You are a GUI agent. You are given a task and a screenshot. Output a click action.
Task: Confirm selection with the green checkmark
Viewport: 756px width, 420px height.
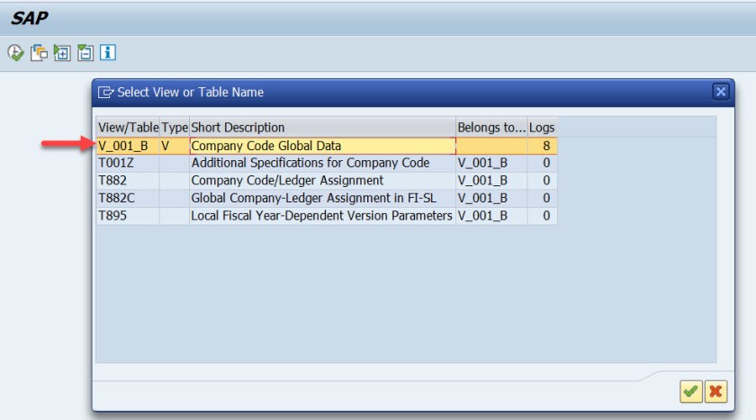pos(691,391)
